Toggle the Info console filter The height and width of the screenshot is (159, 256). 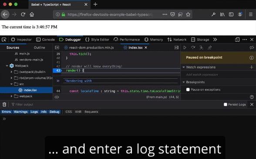pyautogui.click(x=44, y=112)
